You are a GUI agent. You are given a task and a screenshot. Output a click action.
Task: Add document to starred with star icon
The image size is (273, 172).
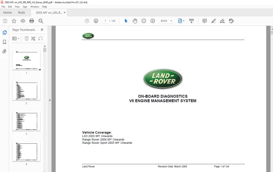[14, 21]
